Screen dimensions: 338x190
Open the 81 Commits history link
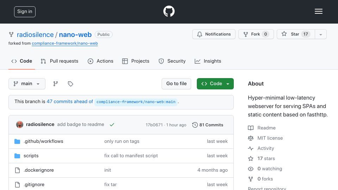click(208, 125)
